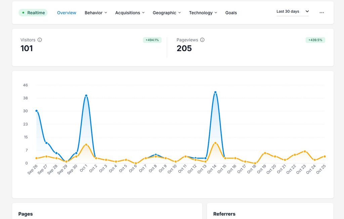Click the Oct 18 axis label

[x=251, y=169]
